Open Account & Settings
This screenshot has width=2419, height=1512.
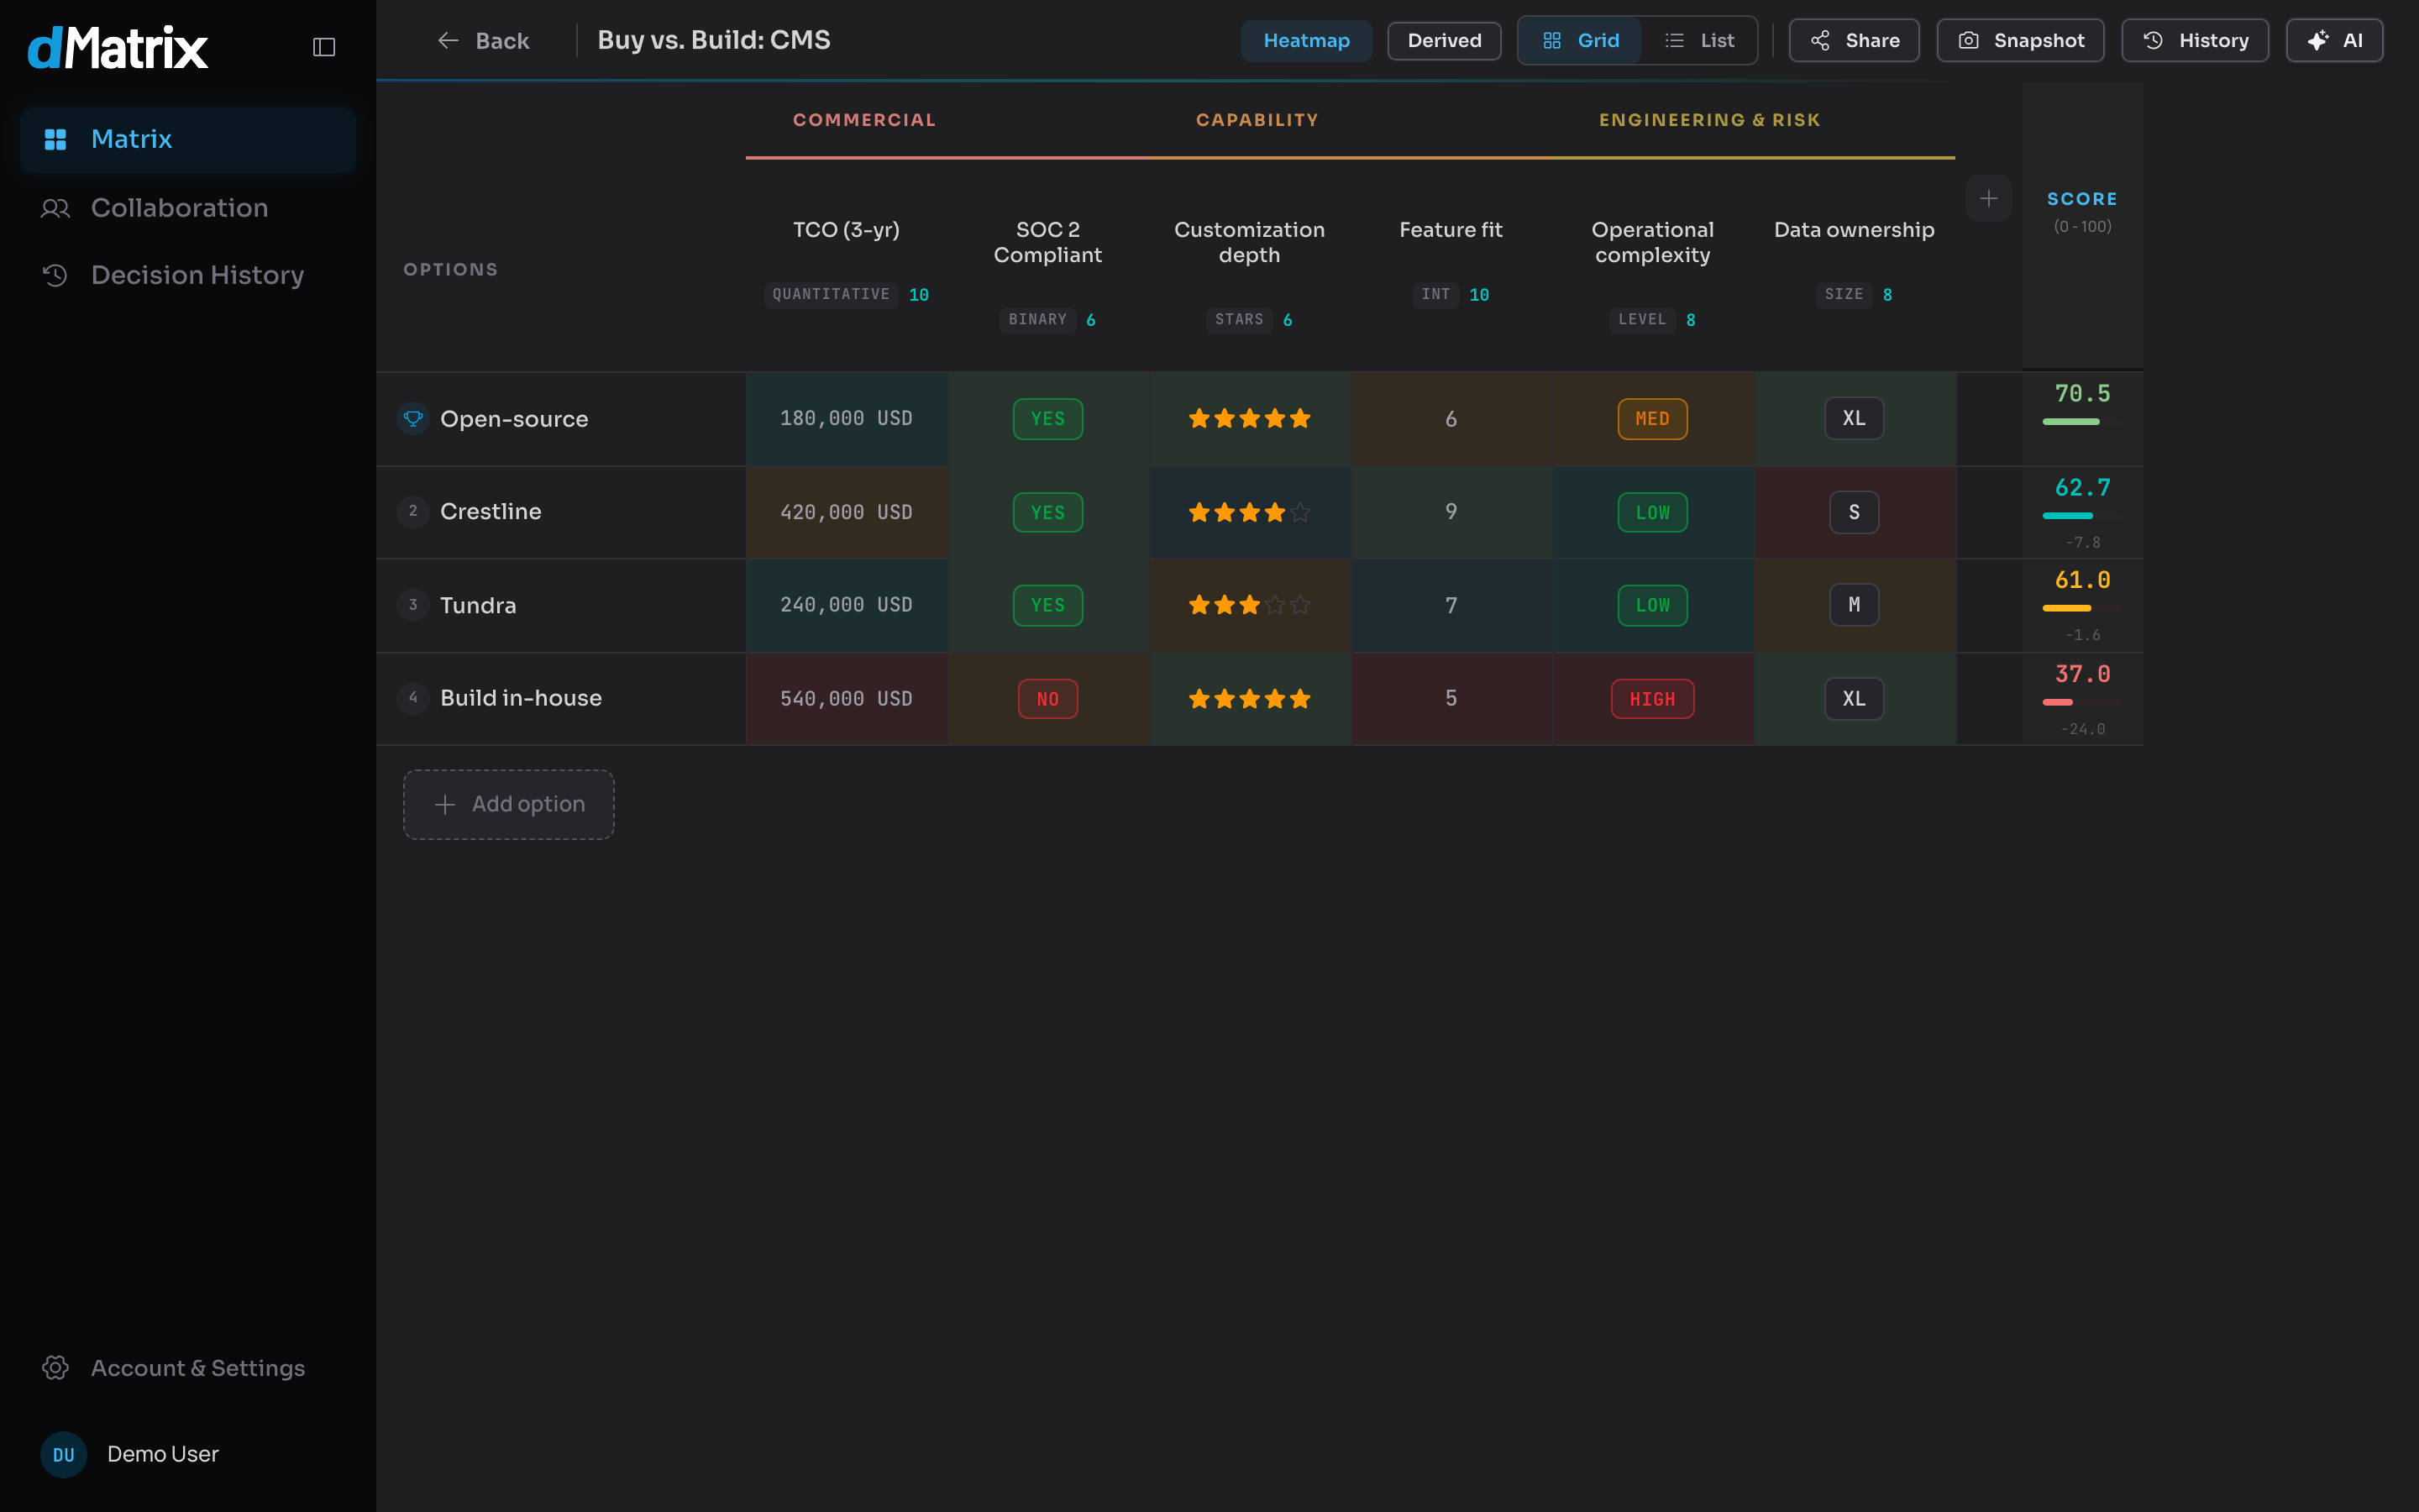click(x=188, y=1368)
